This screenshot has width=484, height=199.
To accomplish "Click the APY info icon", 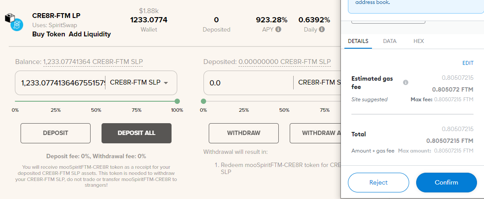I will point(278,29).
